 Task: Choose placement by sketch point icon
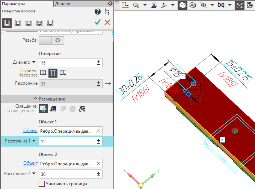coord(53,109)
